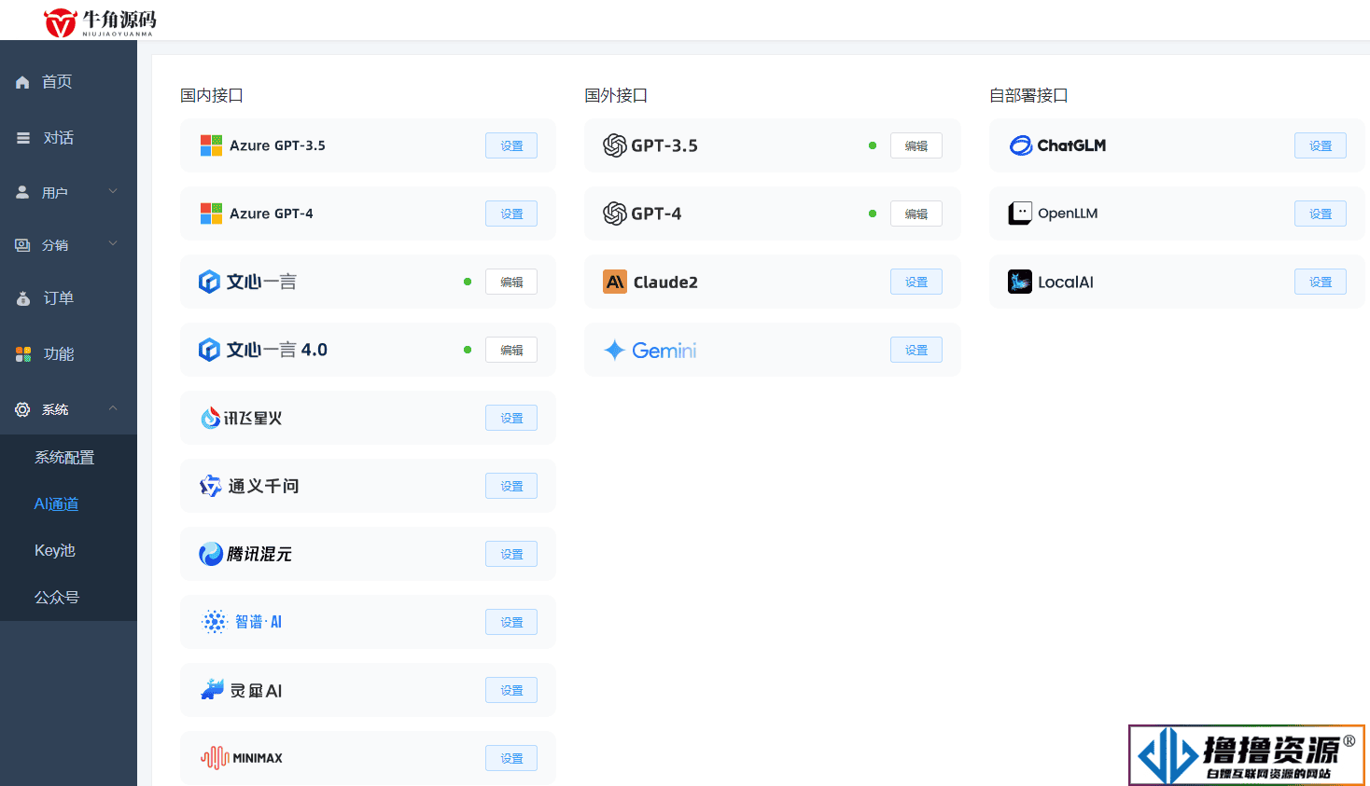
Task: Click the 牛角源码 logo in header
Action: 100,21
